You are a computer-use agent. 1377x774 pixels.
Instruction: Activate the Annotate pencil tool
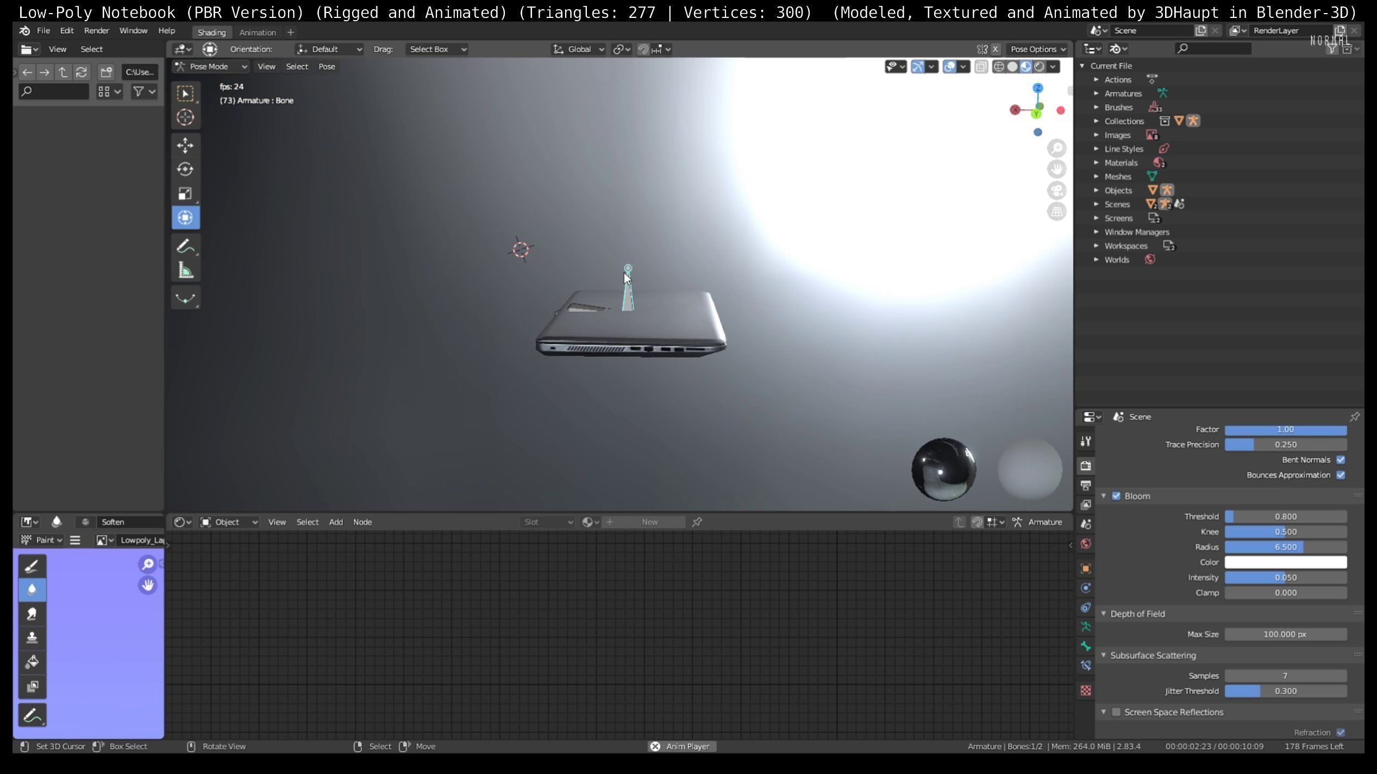(185, 247)
